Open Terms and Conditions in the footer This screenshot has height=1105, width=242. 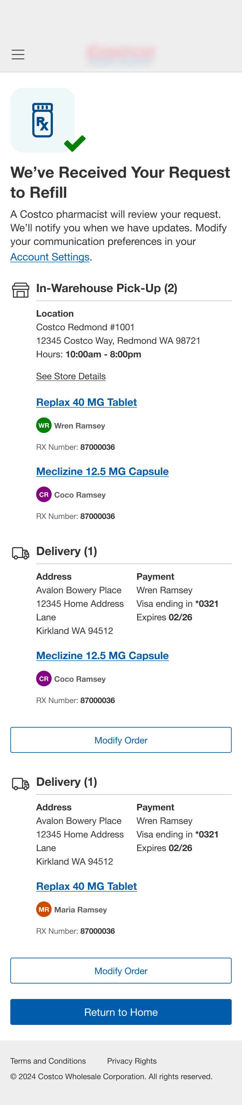48,1061
